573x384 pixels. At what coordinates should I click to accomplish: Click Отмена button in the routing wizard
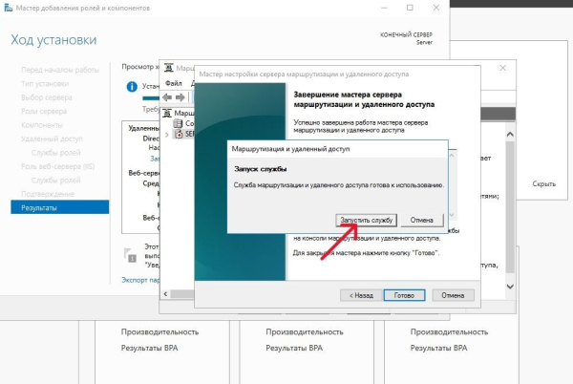pyautogui.click(x=453, y=295)
